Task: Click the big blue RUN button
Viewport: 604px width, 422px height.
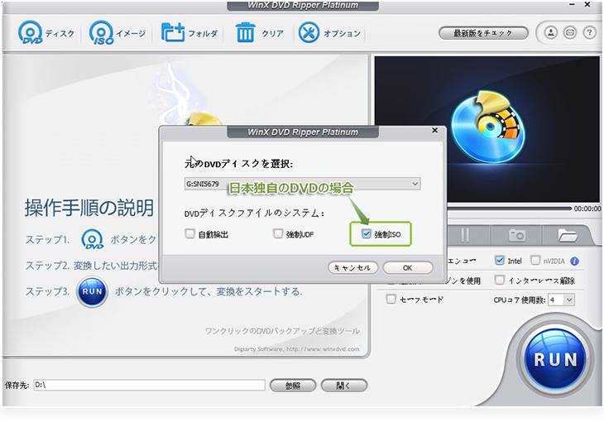Action: 555,359
